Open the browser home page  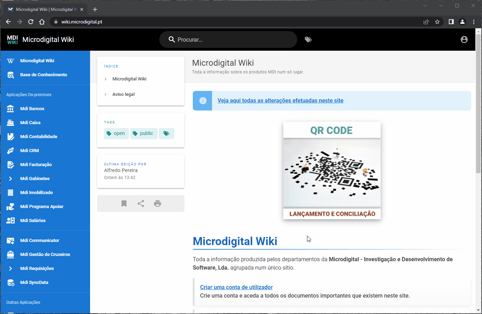42,22
